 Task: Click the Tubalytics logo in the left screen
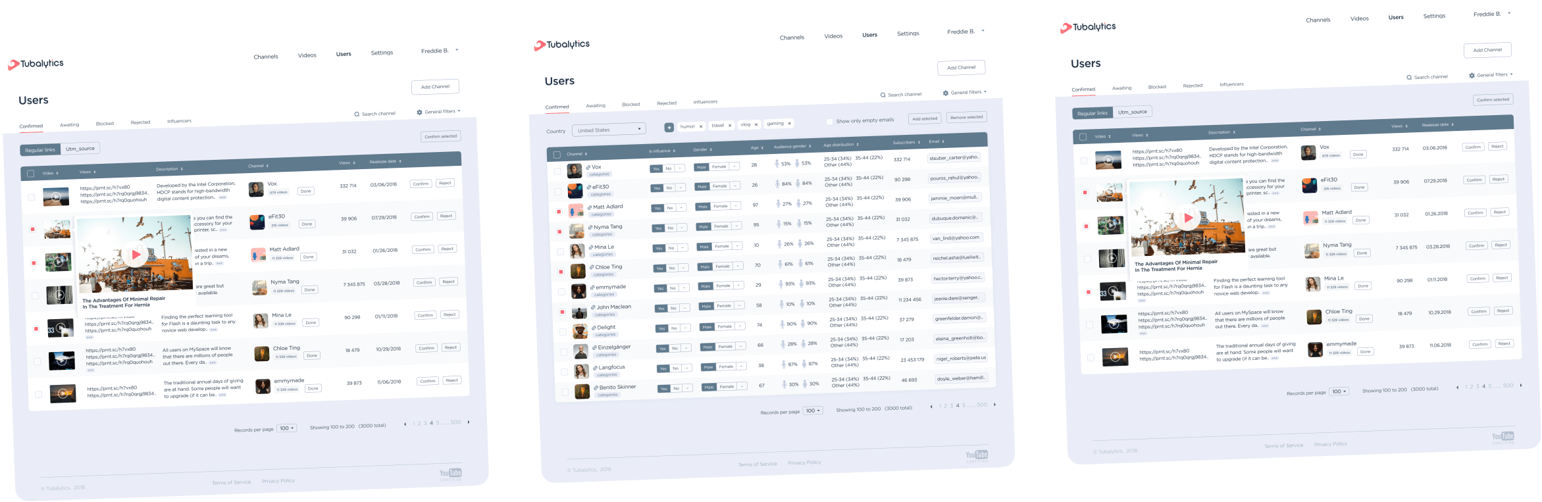tap(36, 64)
